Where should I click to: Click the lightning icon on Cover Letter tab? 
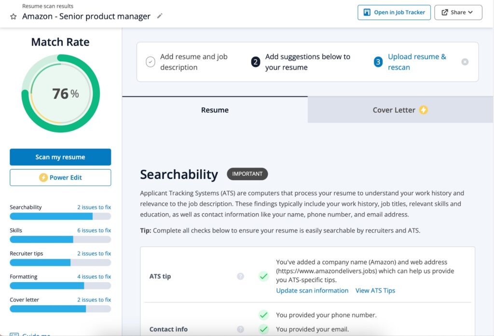423,110
